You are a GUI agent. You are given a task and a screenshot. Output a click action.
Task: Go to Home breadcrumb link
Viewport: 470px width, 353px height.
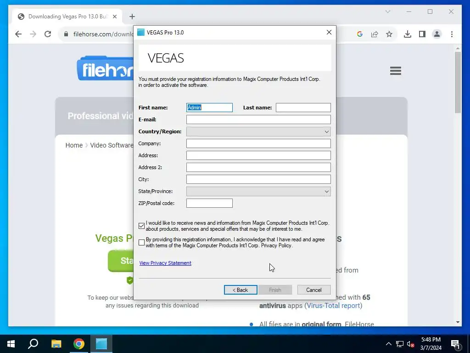[74, 145]
